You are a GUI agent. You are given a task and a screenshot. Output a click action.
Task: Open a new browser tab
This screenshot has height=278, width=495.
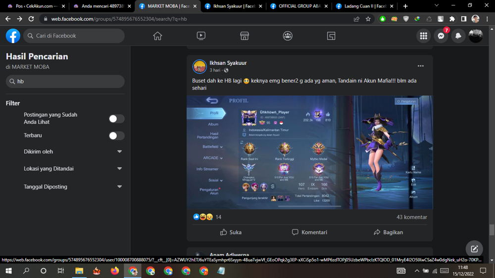click(x=405, y=6)
